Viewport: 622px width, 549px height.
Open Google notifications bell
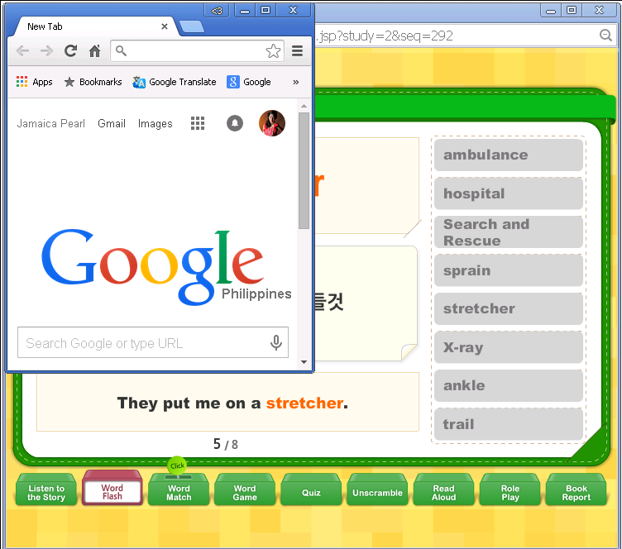pyautogui.click(x=235, y=123)
